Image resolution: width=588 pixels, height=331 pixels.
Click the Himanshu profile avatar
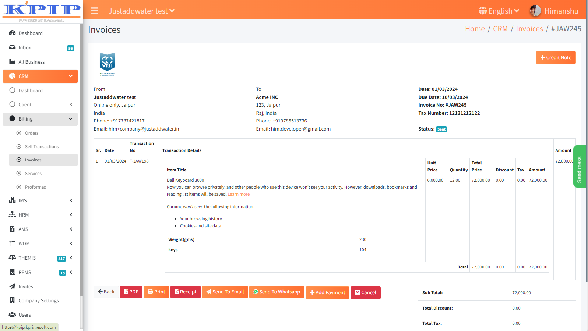(x=535, y=11)
